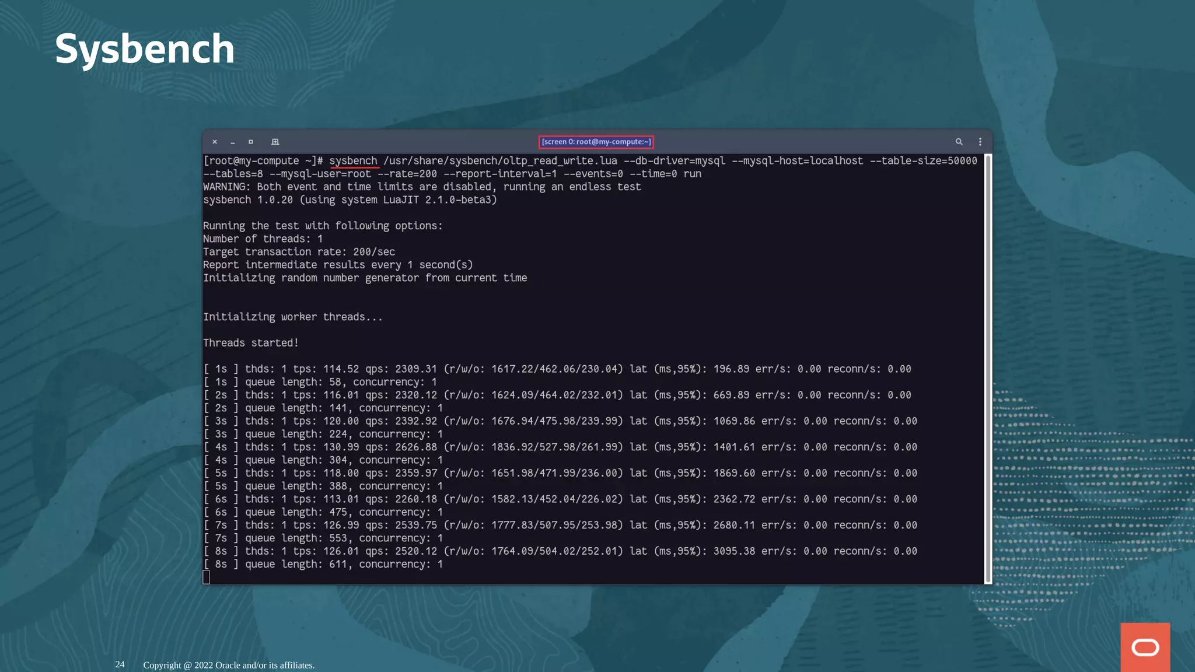Click the latency value 1869.60 at 5s
The image size is (1195, 672).
click(734, 473)
